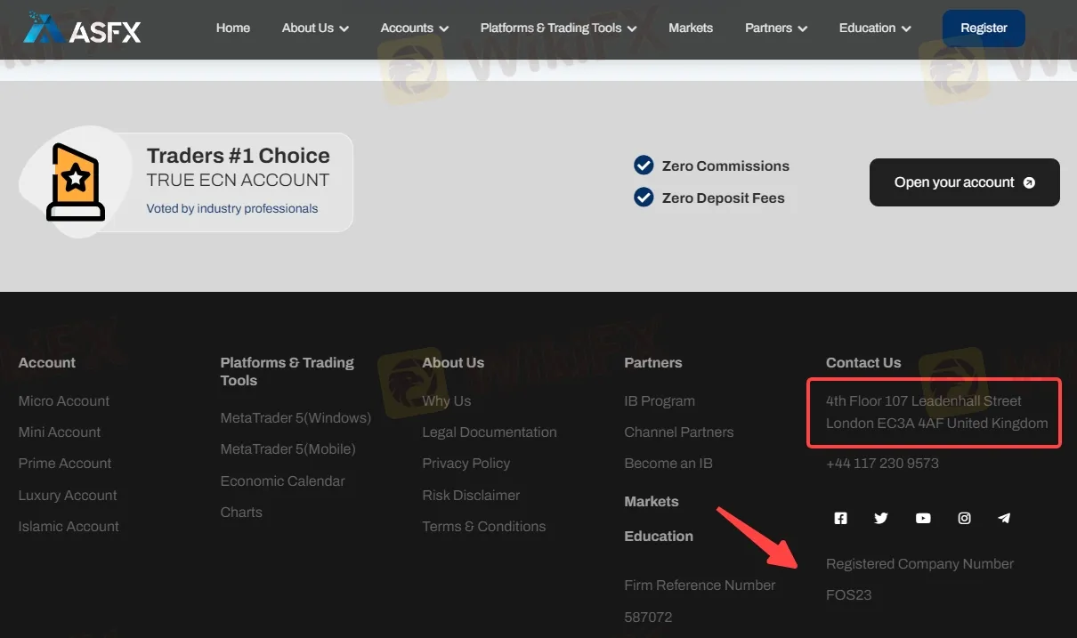Image resolution: width=1077 pixels, height=638 pixels.
Task: Follow the MetaTrader 5(Windows) link
Action: click(x=296, y=418)
